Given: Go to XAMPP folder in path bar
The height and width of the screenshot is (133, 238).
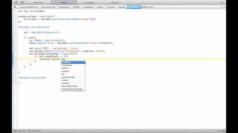Looking at the screenshot, I should pyautogui.click(x=76, y=7).
